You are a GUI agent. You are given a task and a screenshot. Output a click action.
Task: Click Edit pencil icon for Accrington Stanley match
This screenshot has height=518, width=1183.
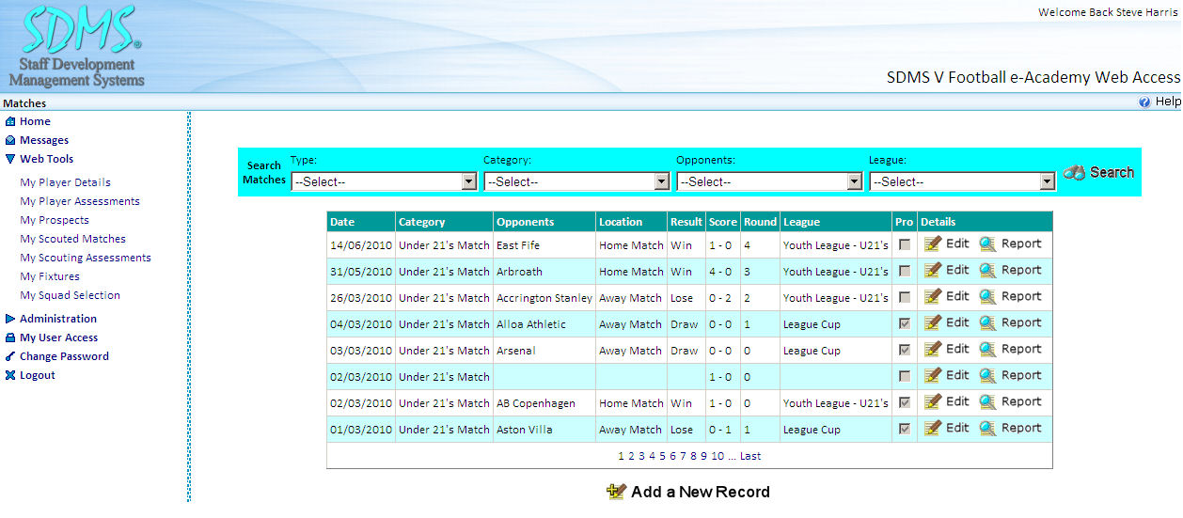click(x=933, y=296)
